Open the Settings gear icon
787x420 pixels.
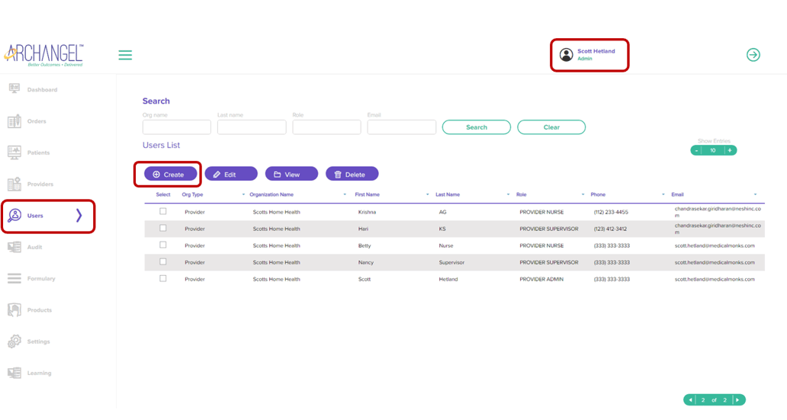14,341
